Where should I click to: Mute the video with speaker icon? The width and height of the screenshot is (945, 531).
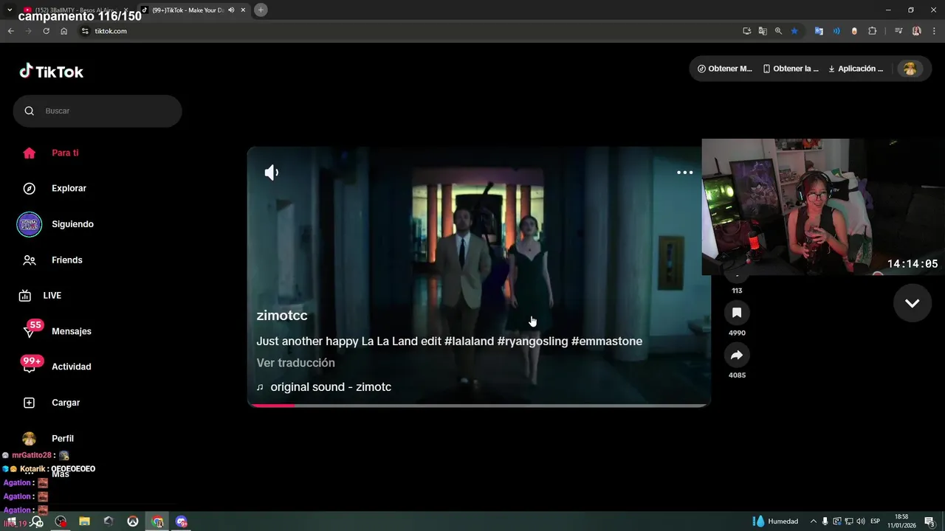[x=272, y=173]
